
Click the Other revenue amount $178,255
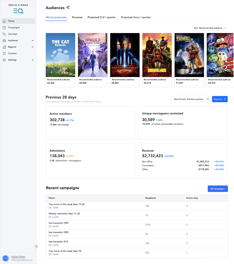(204, 170)
